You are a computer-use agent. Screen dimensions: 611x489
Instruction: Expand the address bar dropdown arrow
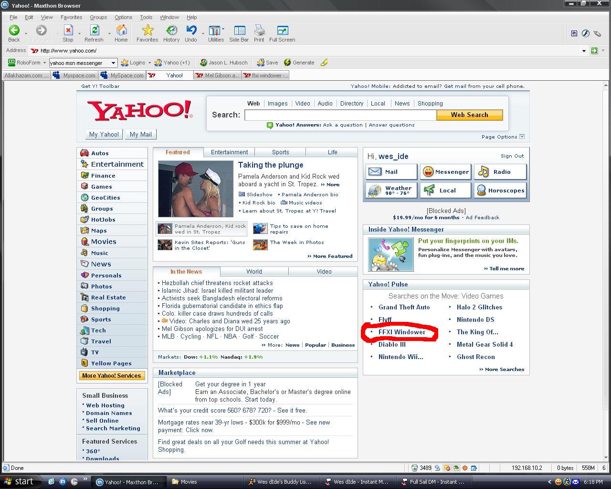(x=584, y=51)
